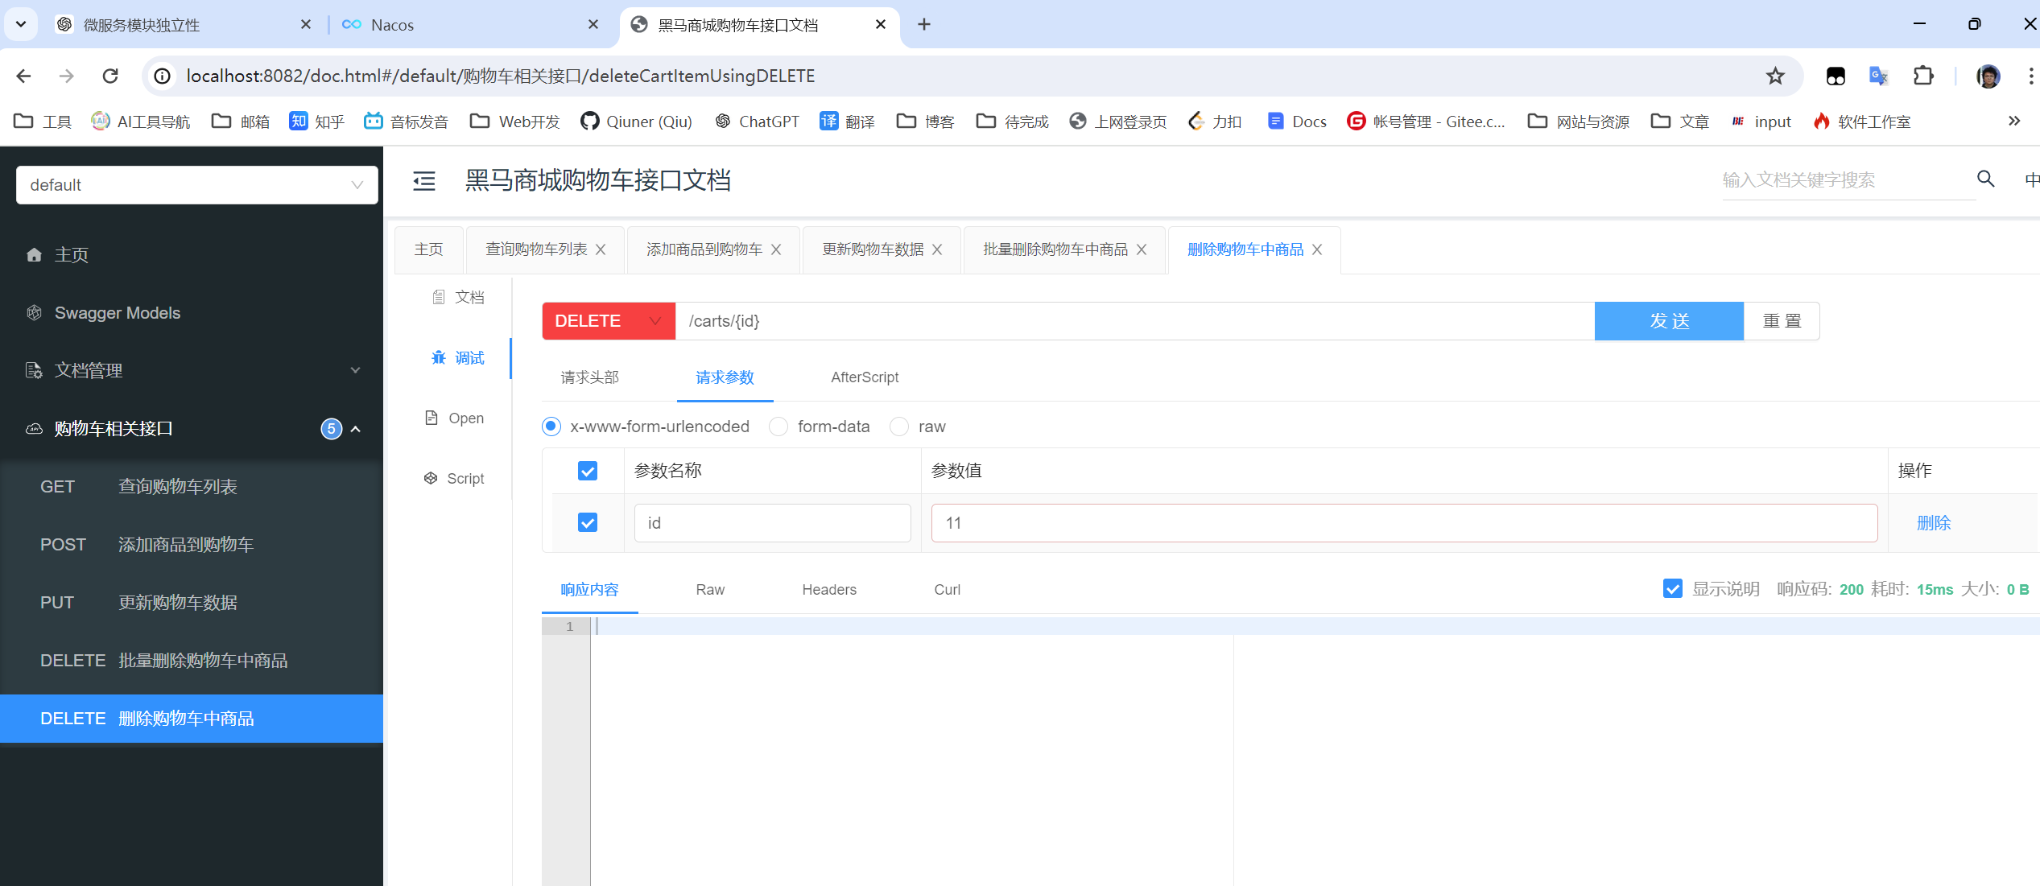The width and height of the screenshot is (2040, 886).
Task: Open Swagger Models from sidebar
Action: [117, 313]
